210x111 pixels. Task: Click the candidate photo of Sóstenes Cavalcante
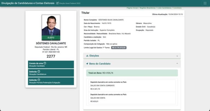point(51,26)
